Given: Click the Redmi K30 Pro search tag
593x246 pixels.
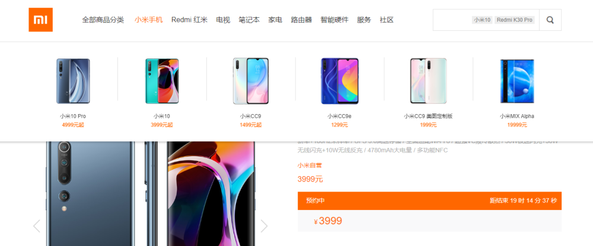Looking at the screenshot, I should point(514,20).
